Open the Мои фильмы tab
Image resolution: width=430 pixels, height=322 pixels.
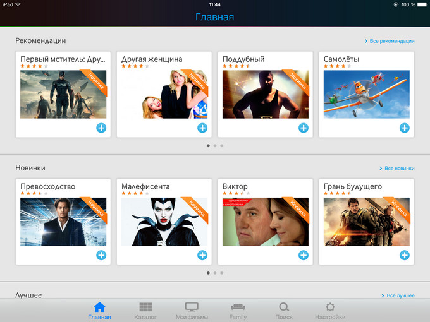(192, 311)
